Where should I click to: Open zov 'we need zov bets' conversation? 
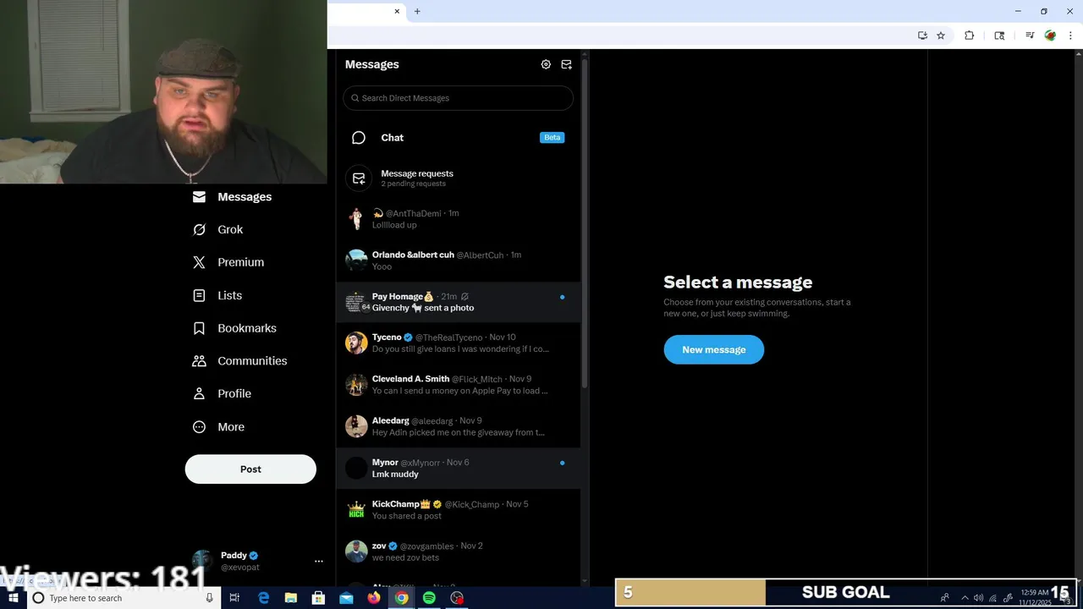(458, 551)
